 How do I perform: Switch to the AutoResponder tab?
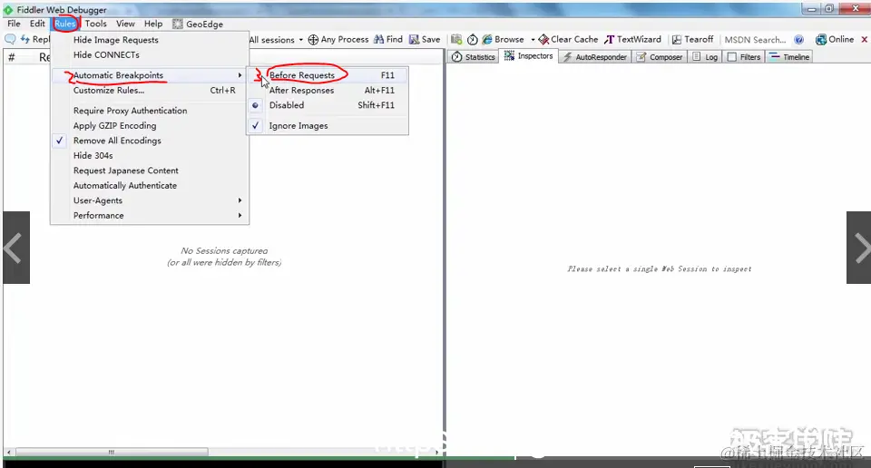click(x=594, y=56)
